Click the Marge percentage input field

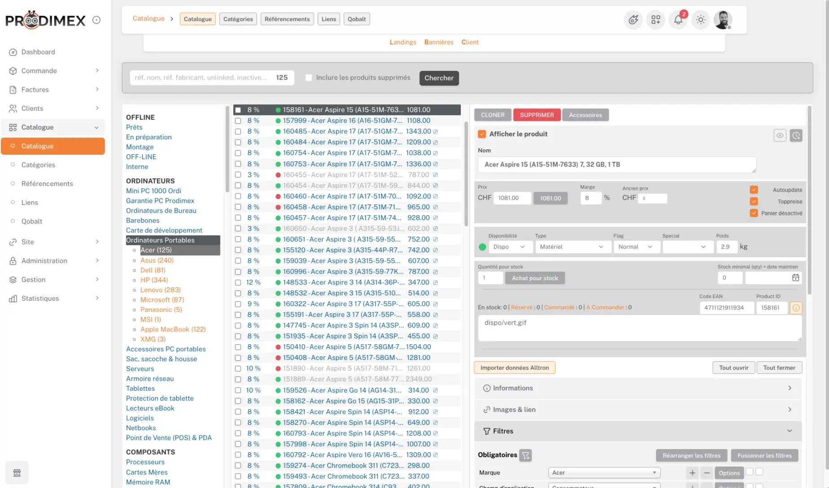click(590, 198)
